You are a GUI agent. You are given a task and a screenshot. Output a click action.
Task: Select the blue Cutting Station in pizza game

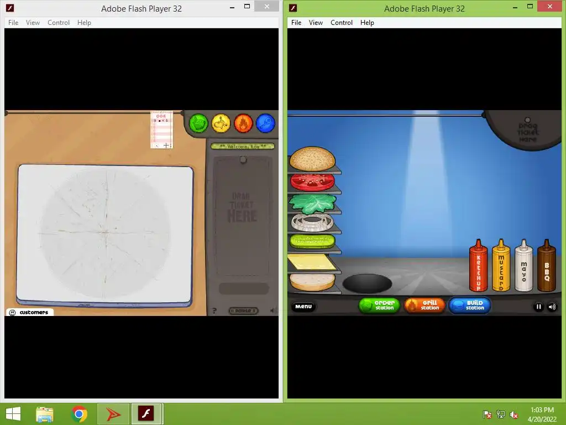click(266, 123)
